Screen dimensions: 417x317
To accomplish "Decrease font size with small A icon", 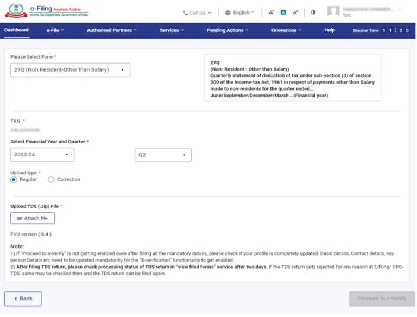I will pos(271,12).
